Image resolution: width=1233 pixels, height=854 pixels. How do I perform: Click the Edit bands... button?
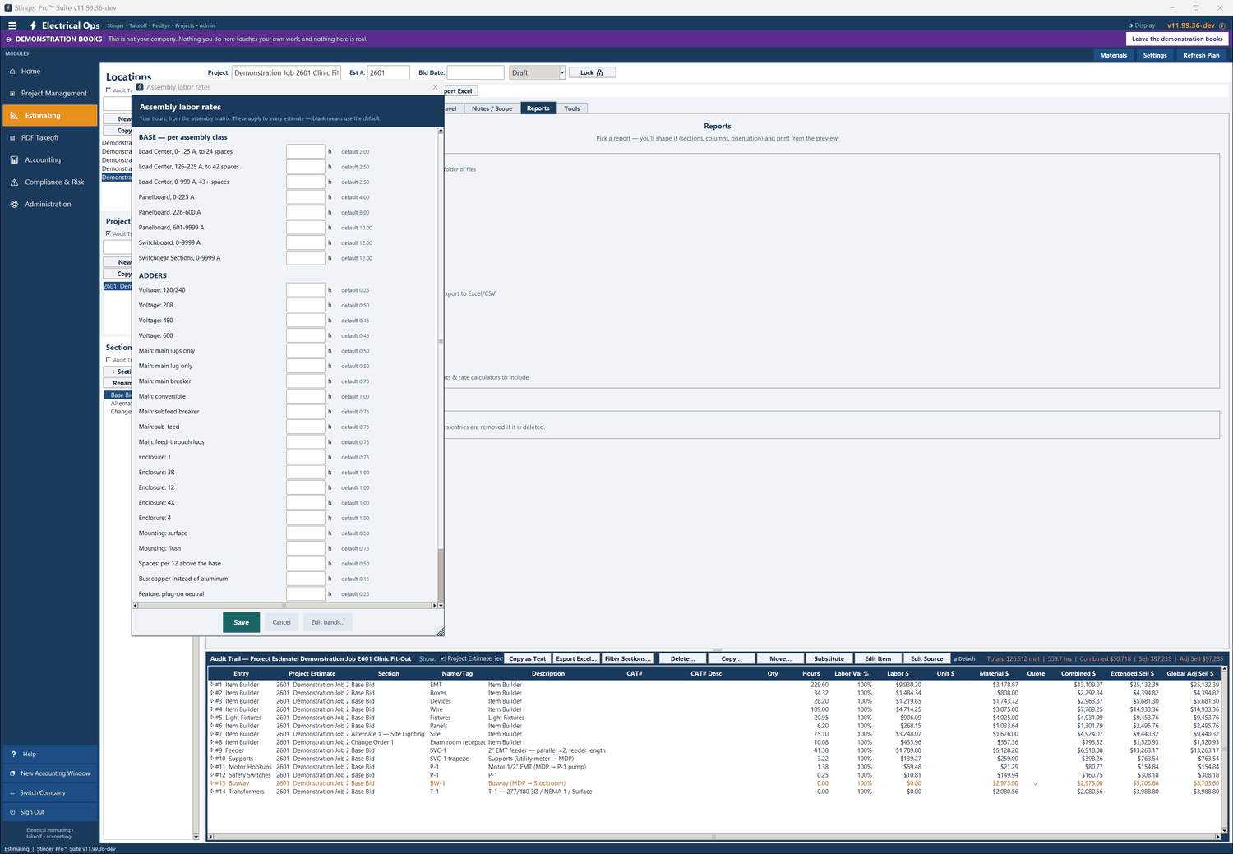(328, 622)
